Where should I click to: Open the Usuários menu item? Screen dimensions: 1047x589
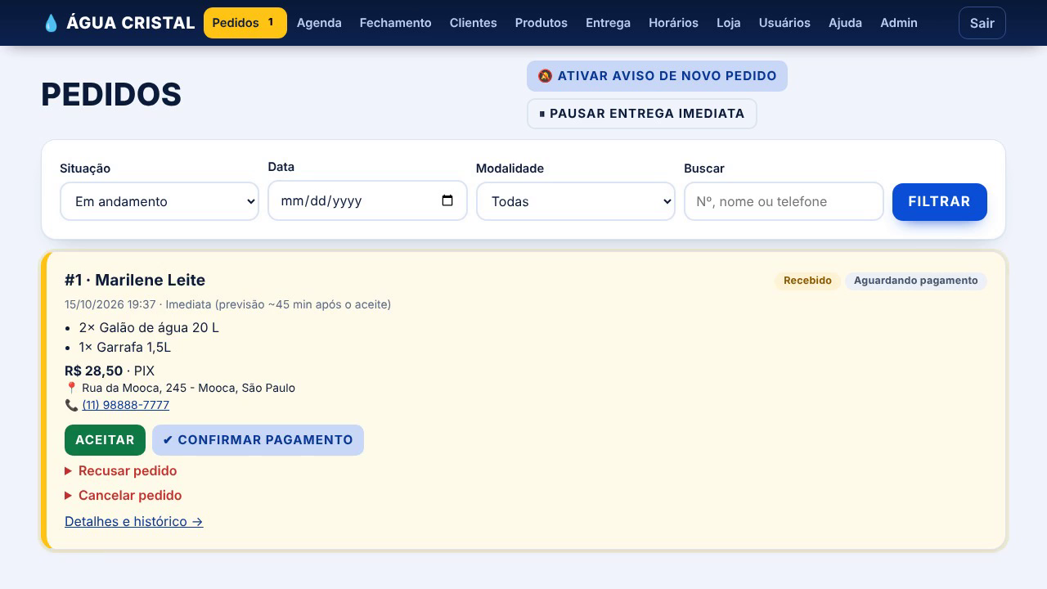784,23
